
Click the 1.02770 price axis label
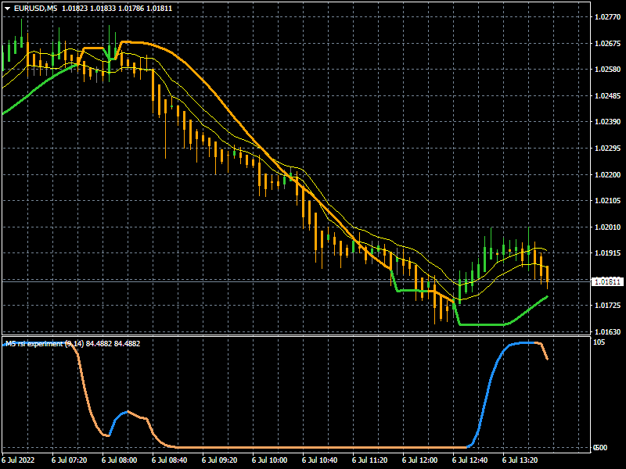(x=608, y=16)
